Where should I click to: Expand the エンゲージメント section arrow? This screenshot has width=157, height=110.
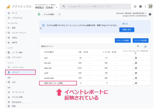(6, 33)
